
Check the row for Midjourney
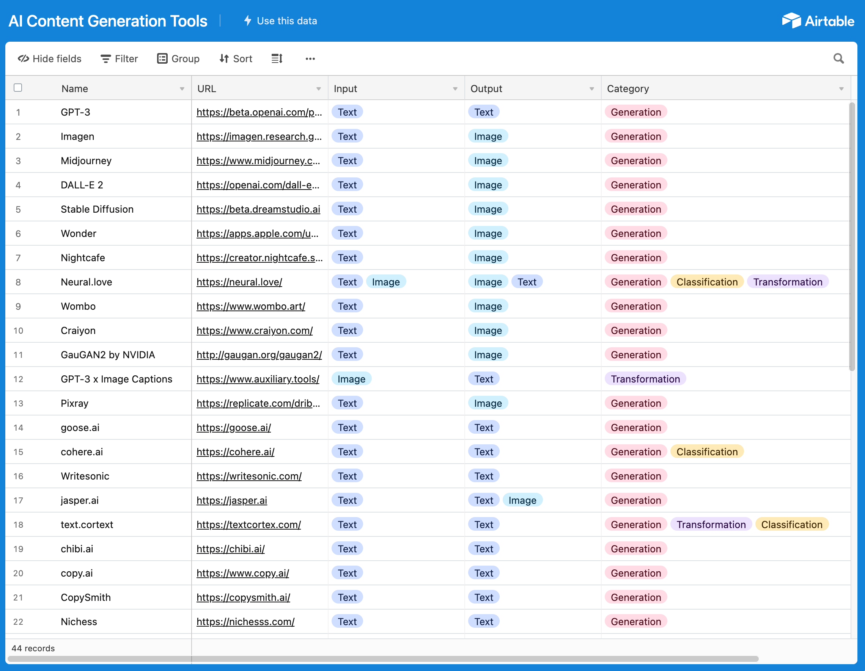pyautogui.click(x=18, y=161)
